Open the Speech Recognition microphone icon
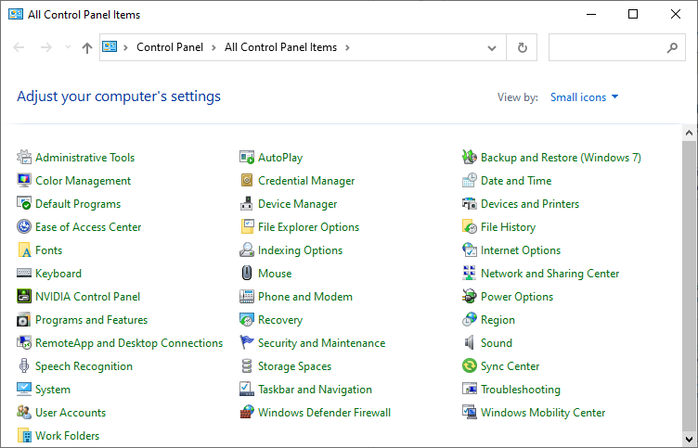The width and height of the screenshot is (698, 448). pyautogui.click(x=24, y=365)
